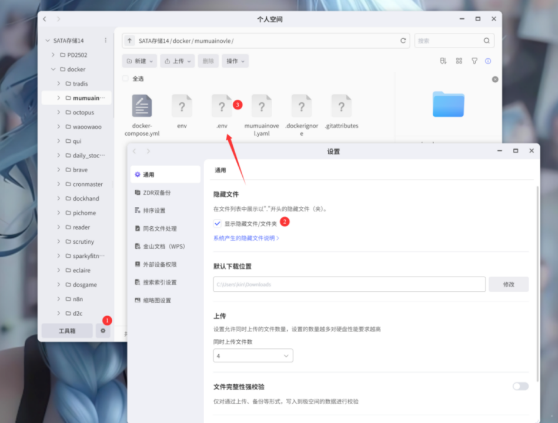
Task: Select 排序设置 in settings sidebar
Action: pos(154,210)
